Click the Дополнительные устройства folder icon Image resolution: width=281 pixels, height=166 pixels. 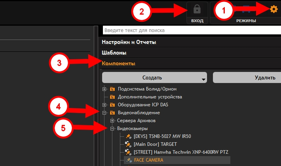112,97
